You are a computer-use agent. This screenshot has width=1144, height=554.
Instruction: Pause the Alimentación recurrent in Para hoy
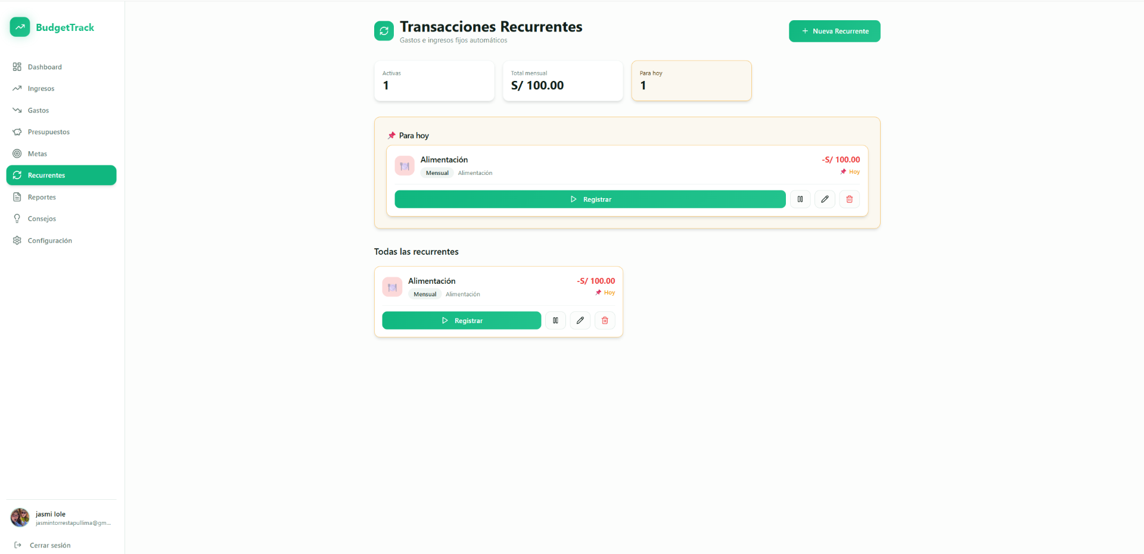[800, 199]
